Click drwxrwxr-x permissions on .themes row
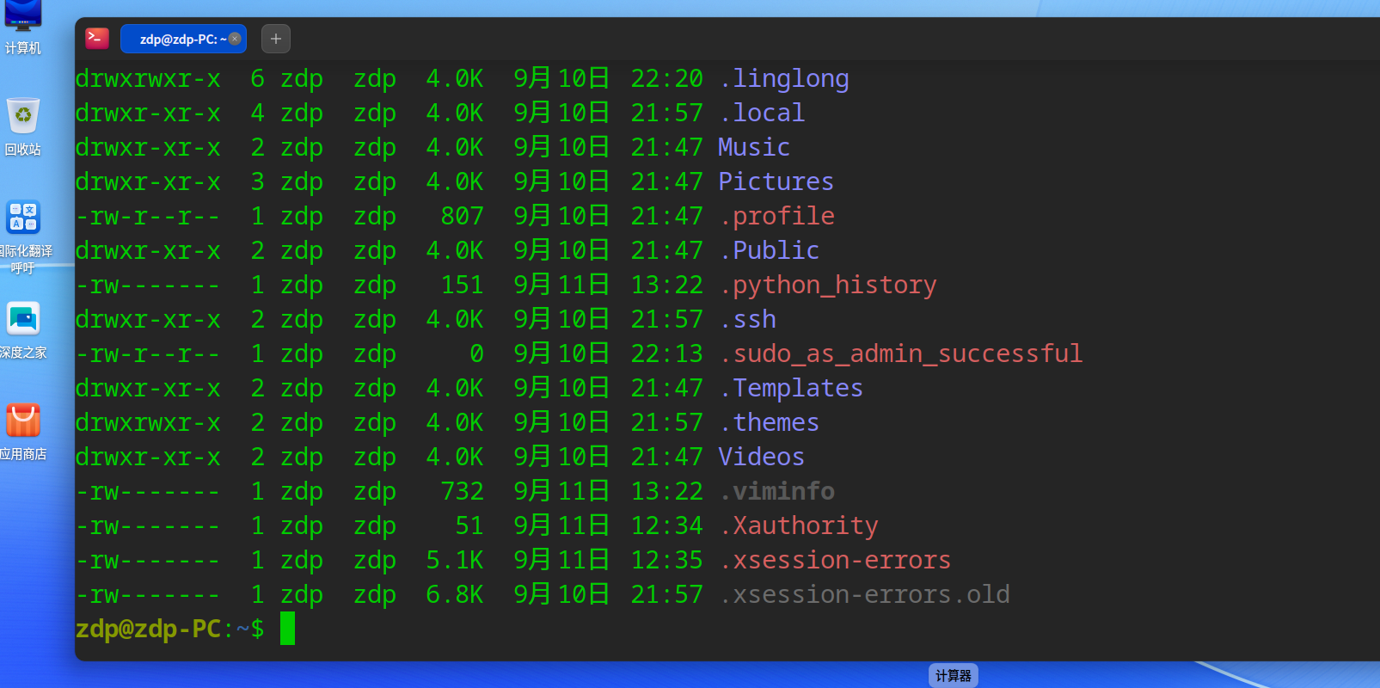 tap(148, 423)
